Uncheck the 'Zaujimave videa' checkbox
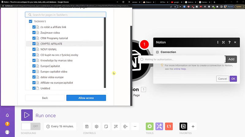This screenshot has width=245, height=137. tap(34, 33)
